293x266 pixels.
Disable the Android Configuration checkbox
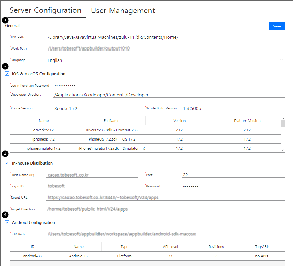7,222
